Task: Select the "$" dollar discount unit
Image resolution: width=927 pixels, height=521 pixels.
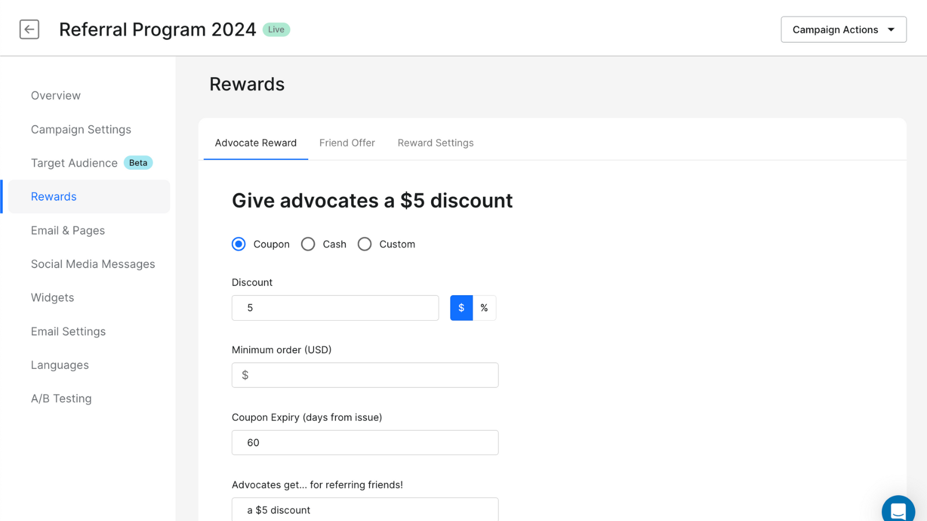Action: [461, 307]
